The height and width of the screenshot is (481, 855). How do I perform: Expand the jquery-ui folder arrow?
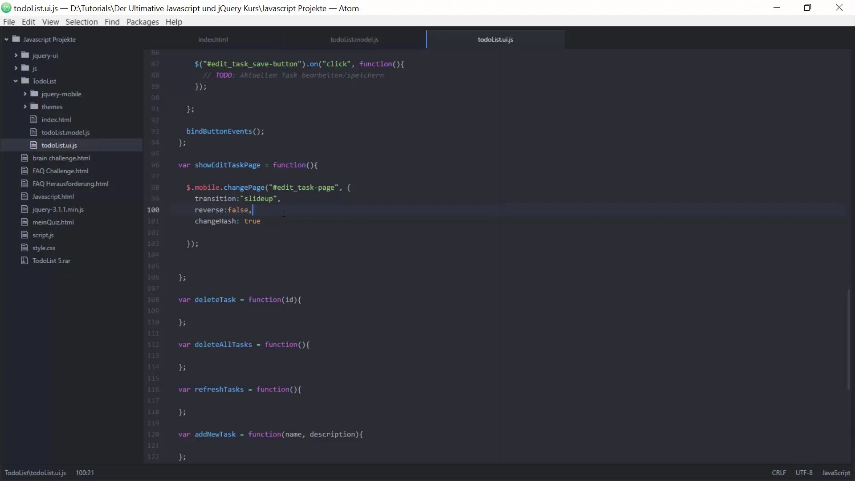point(16,55)
